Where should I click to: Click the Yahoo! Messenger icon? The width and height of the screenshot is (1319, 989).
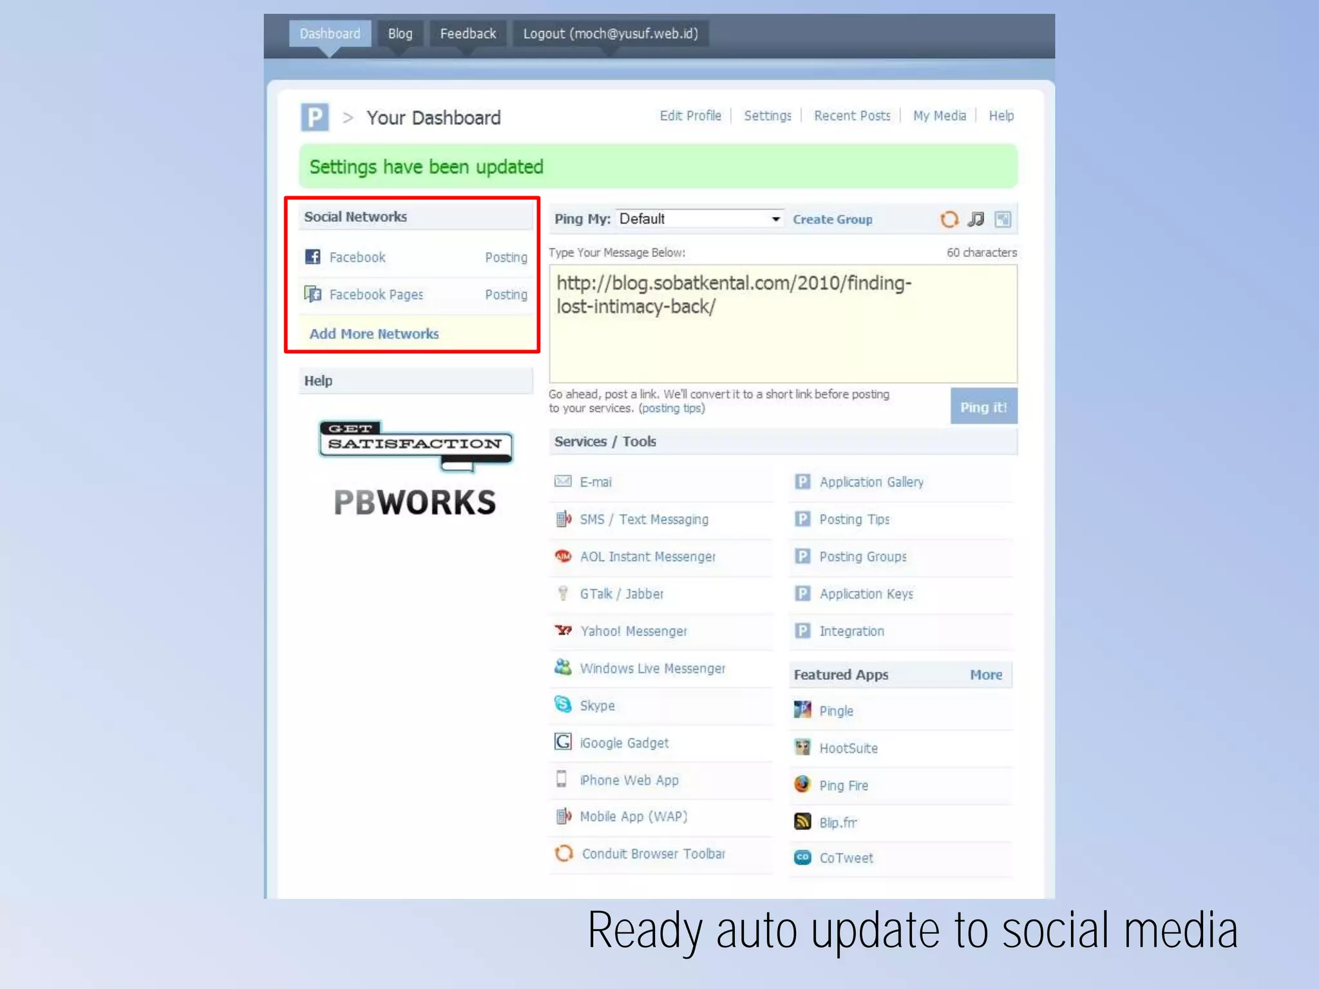(564, 630)
